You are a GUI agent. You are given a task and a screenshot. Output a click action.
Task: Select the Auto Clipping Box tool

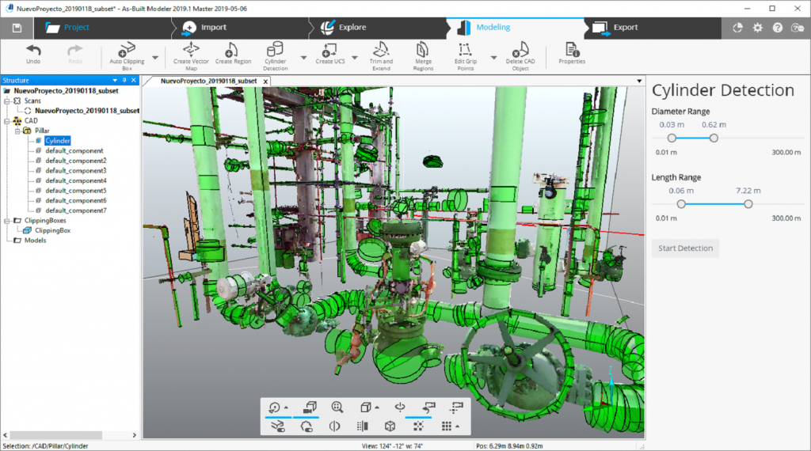tap(127, 56)
